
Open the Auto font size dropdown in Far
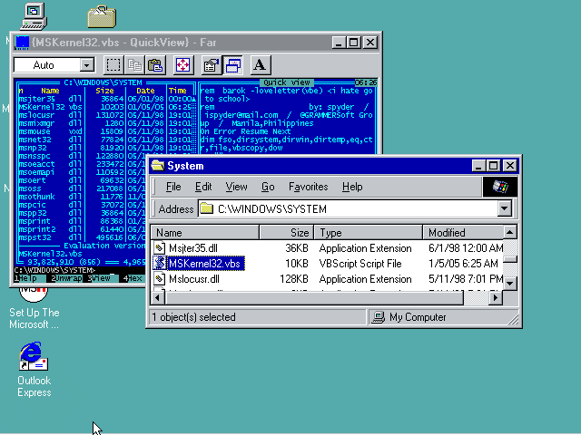point(87,65)
